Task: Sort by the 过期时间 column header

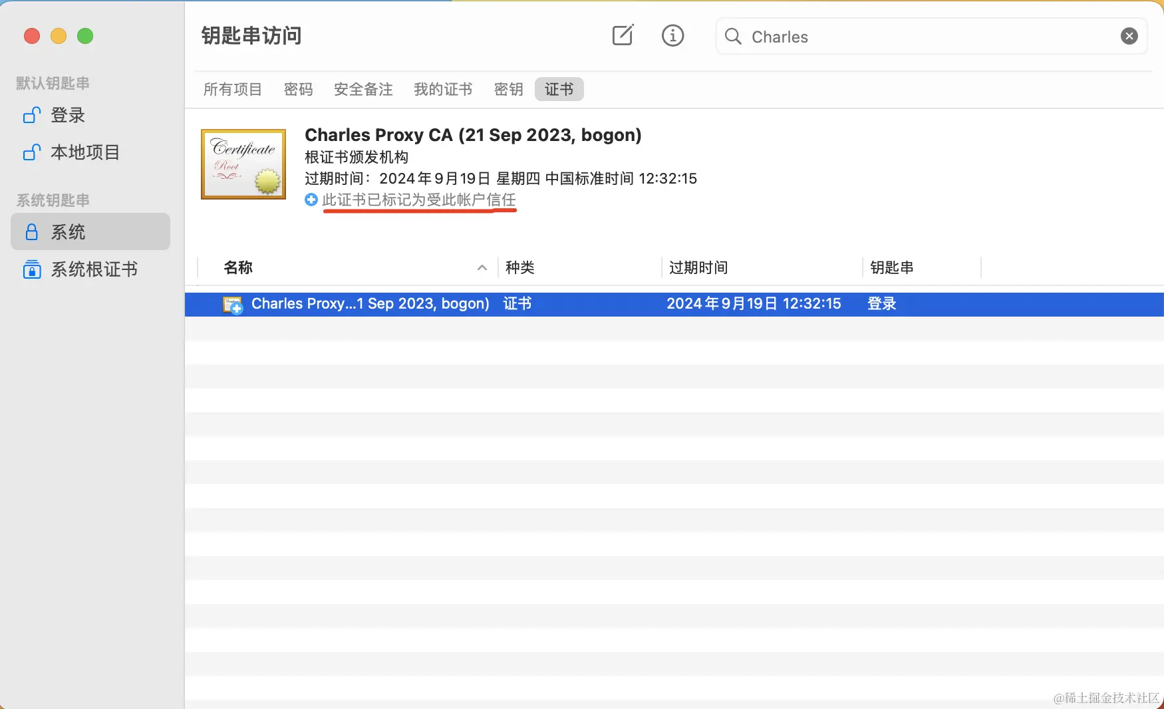Action: 762,267
